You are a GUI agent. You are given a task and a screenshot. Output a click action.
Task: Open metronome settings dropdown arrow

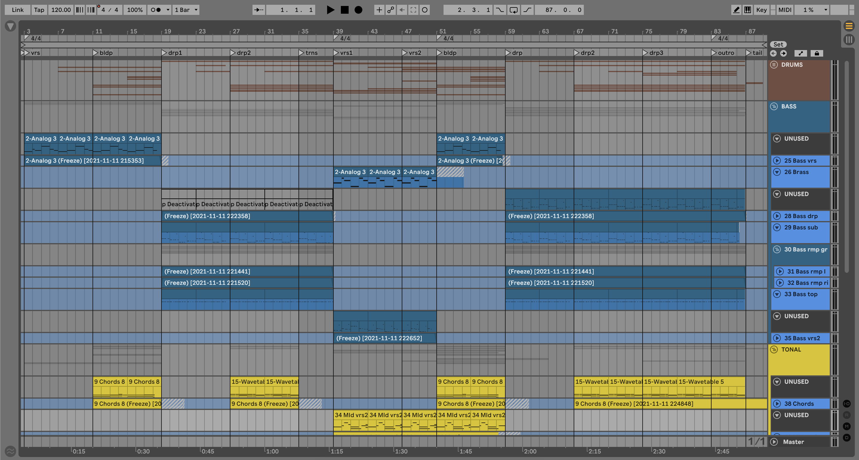pyautogui.click(x=168, y=10)
